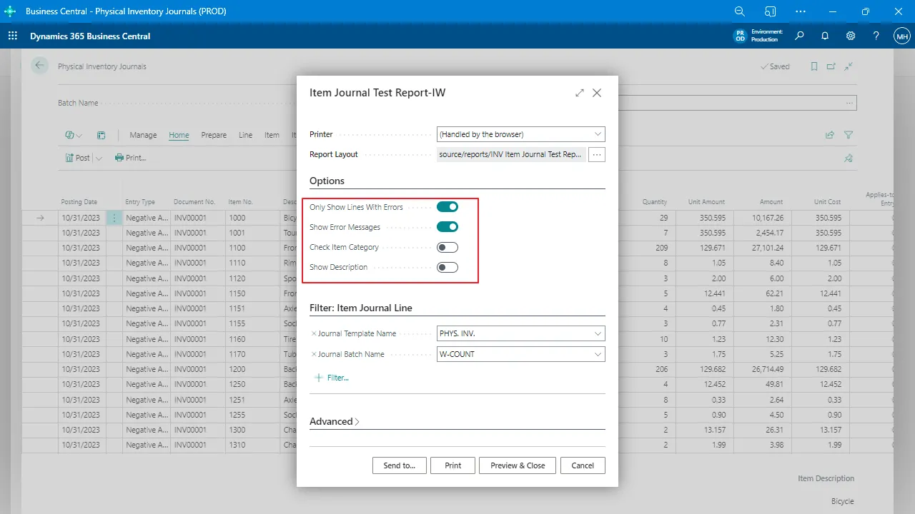Screen dimensions: 915x514
Task: Click the Report Layout ellipsis button
Action: click(x=597, y=154)
